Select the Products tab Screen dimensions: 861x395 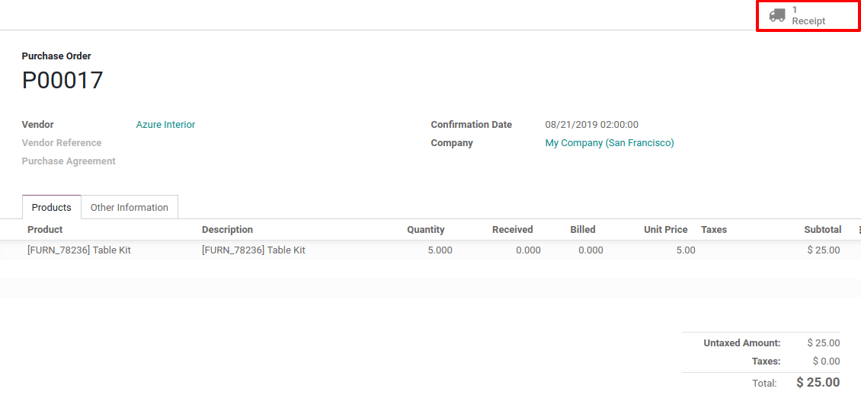coord(52,207)
